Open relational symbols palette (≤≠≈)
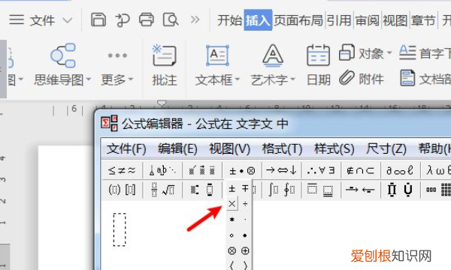 [x=122, y=171]
